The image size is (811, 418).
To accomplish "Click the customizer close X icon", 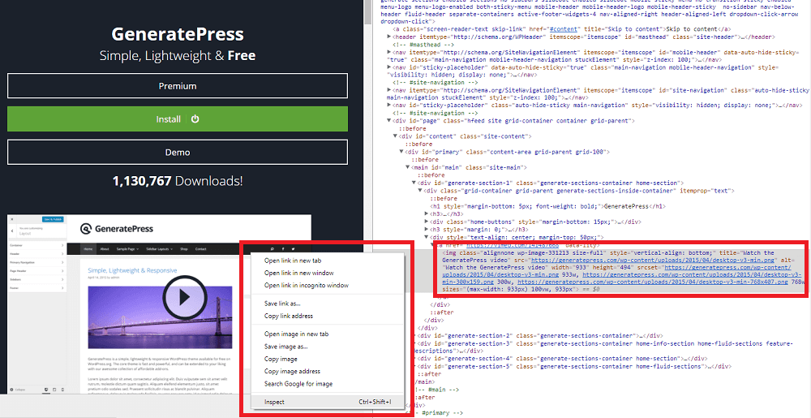I will click(12, 219).
